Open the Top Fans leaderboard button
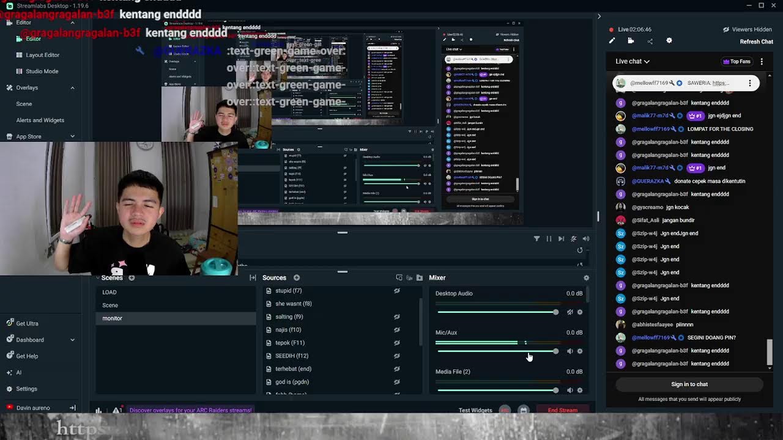The height and width of the screenshot is (440, 783). (737, 62)
